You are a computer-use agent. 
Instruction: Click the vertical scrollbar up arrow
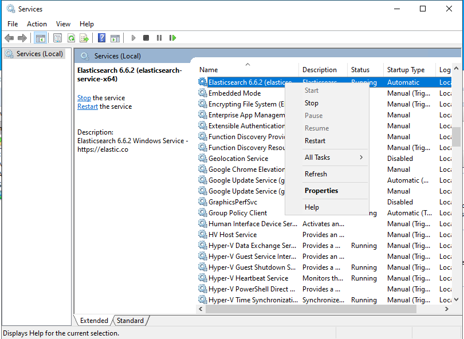coord(457,68)
